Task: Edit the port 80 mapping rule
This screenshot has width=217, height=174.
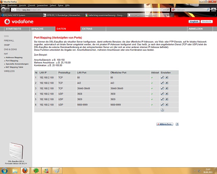Action: click(162, 77)
